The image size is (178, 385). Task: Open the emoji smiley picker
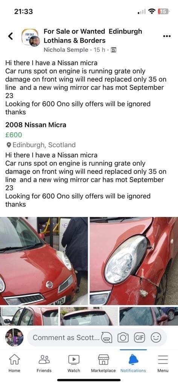click(x=156, y=338)
